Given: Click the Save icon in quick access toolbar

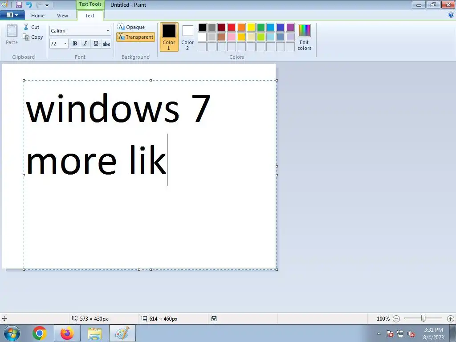Looking at the screenshot, I should point(19,4).
